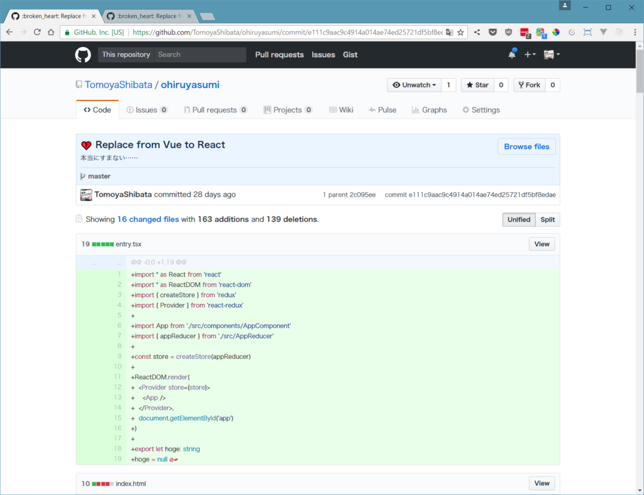Click the Pocket extension icon
The width and height of the screenshot is (644, 495).
(x=493, y=32)
